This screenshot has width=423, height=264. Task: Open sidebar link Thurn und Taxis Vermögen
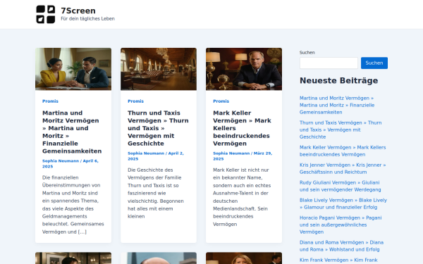(x=341, y=130)
